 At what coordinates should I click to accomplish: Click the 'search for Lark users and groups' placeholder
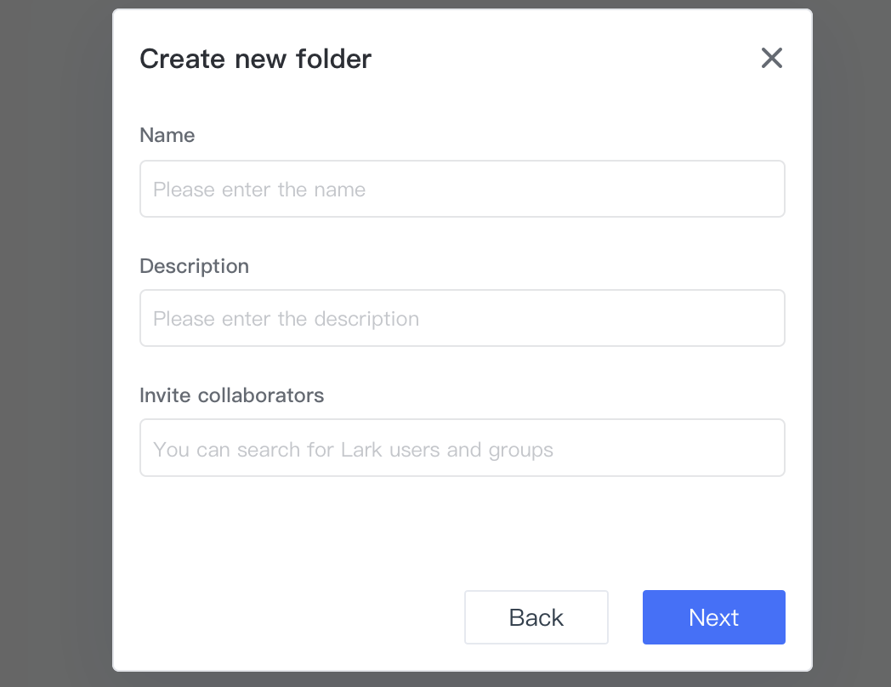395,450
